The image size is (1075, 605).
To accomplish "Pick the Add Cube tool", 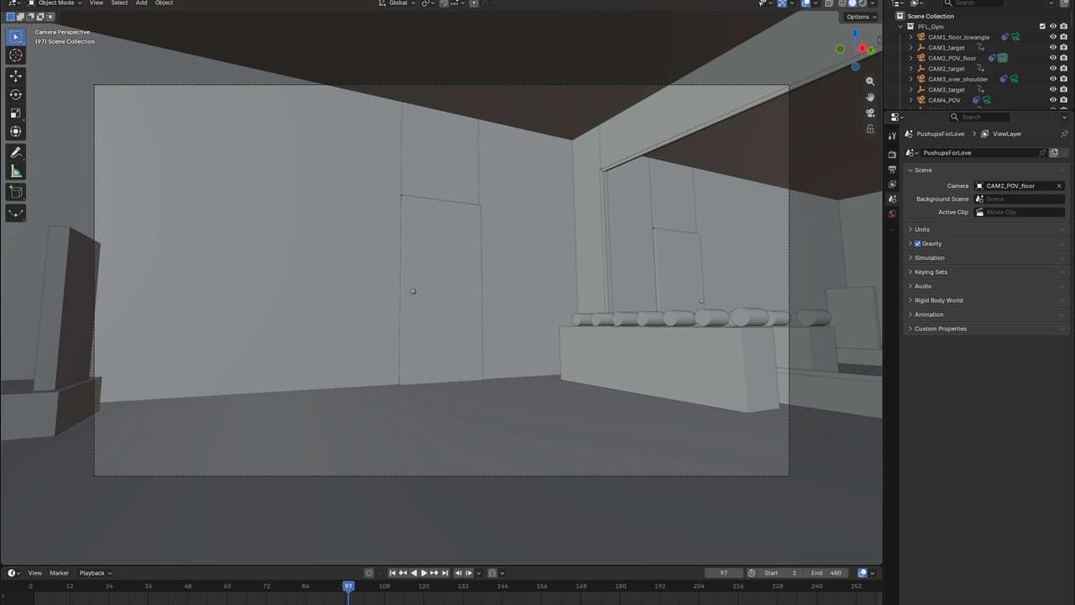I will pos(15,192).
